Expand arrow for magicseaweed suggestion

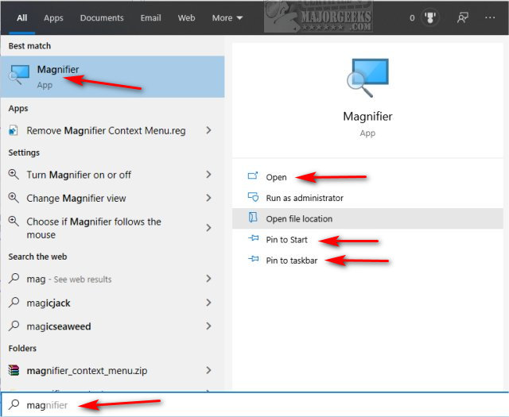(x=208, y=326)
